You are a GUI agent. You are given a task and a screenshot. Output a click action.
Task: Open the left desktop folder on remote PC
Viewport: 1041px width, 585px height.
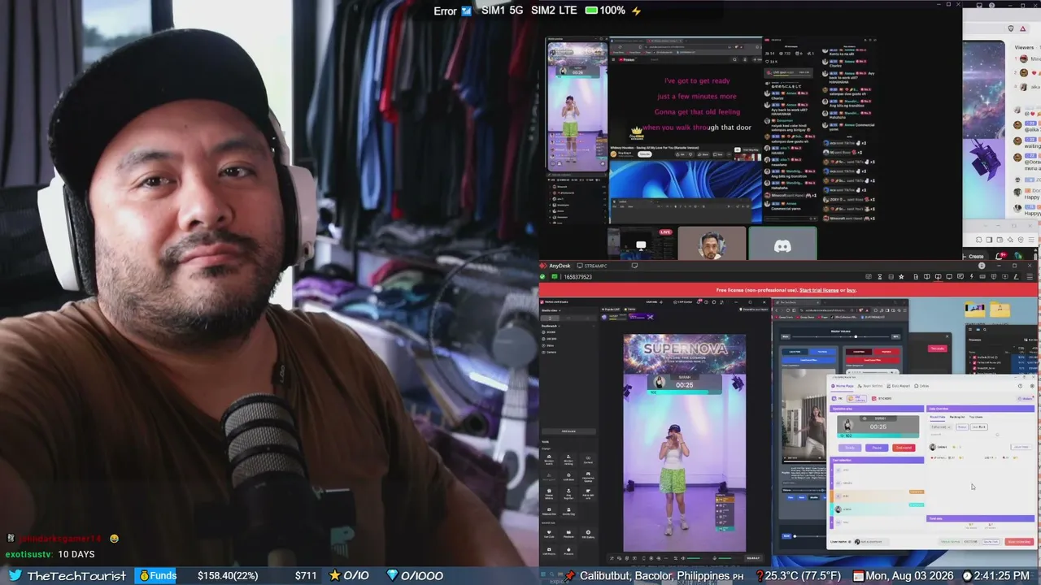coord(973,310)
